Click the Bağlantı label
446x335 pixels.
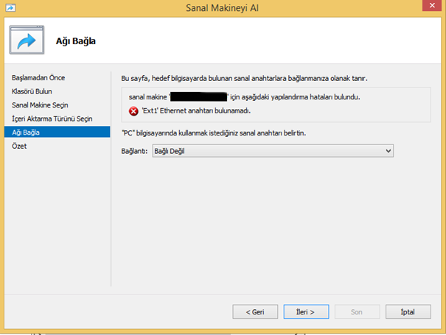coord(134,151)
